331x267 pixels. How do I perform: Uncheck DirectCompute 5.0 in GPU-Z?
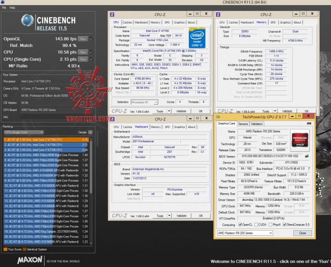(285, 225)
